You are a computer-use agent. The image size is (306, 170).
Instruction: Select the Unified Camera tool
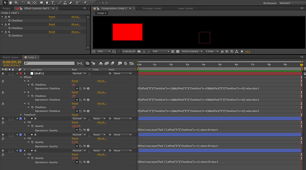click(29, 3)
